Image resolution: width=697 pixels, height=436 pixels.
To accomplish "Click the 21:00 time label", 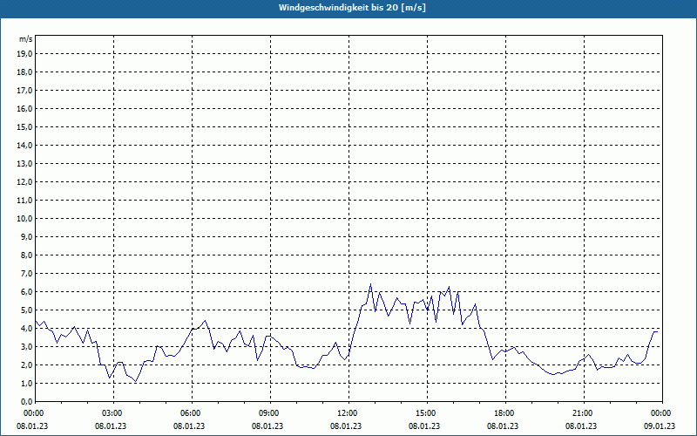I will [x=583, y=413].
